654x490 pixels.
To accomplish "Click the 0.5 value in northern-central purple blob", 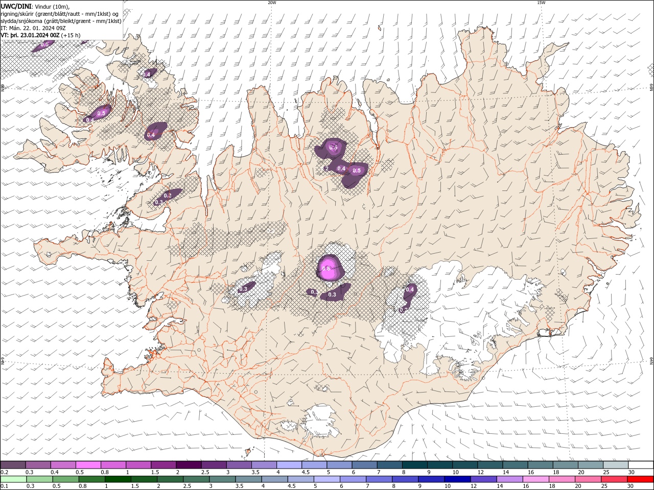I will [x=357, y=170].
